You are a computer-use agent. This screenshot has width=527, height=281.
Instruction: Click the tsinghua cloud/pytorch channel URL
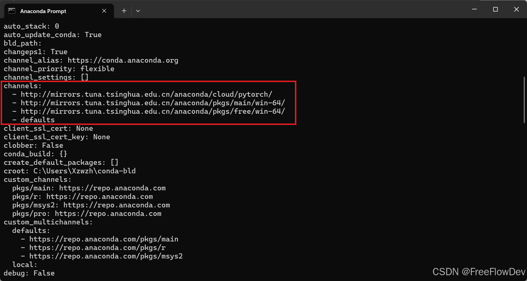[x=147, y=94]
